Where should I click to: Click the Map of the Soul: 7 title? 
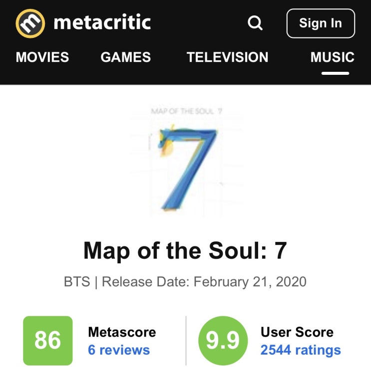[x=185, y=251]
